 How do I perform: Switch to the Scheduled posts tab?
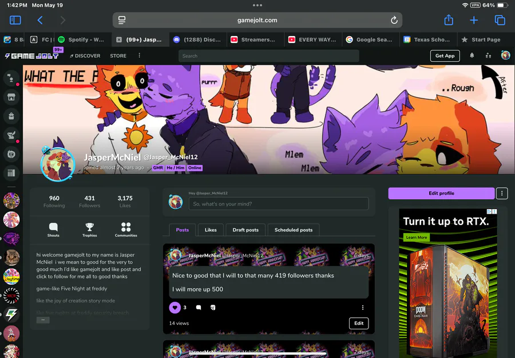294,230
